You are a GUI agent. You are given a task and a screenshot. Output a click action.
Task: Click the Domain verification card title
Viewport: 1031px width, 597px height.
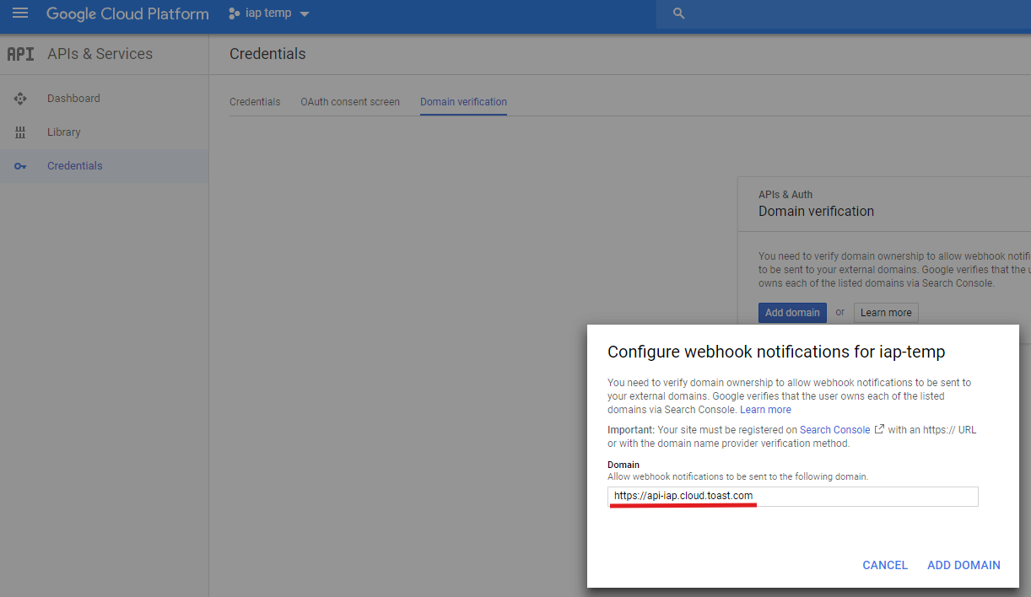(x=816, y=212)
